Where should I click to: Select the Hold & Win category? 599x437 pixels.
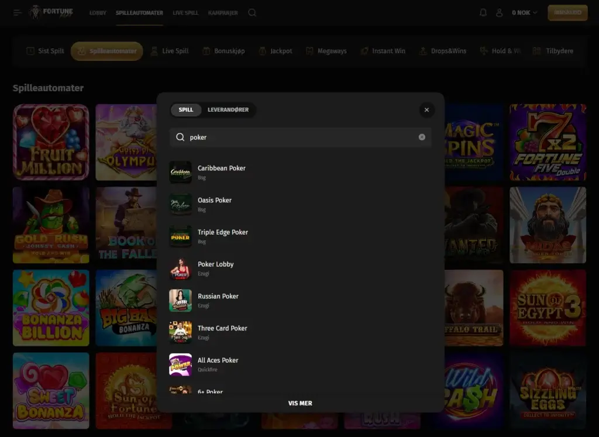501,51
